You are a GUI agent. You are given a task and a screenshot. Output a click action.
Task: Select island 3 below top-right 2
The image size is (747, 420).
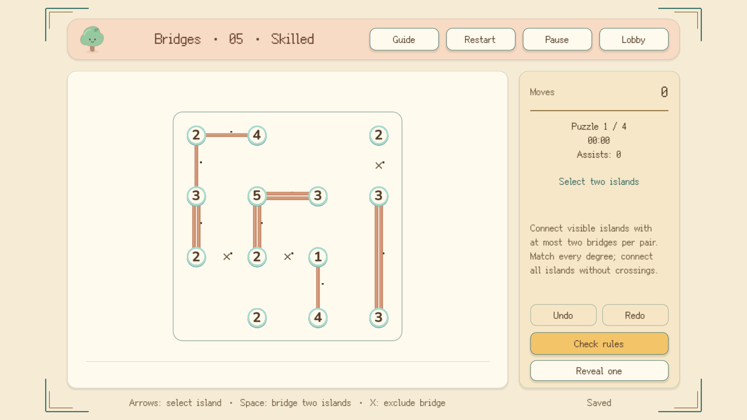pyautogui.click(x=379, y=196)
